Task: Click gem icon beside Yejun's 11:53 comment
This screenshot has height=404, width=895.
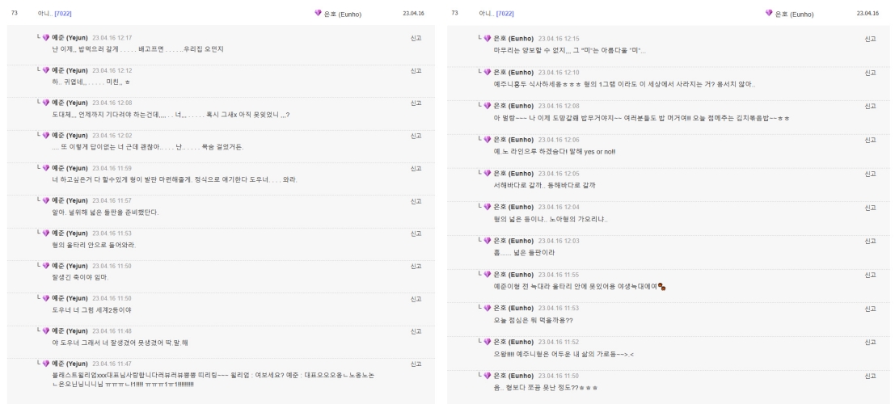Action: coord(45,233)
